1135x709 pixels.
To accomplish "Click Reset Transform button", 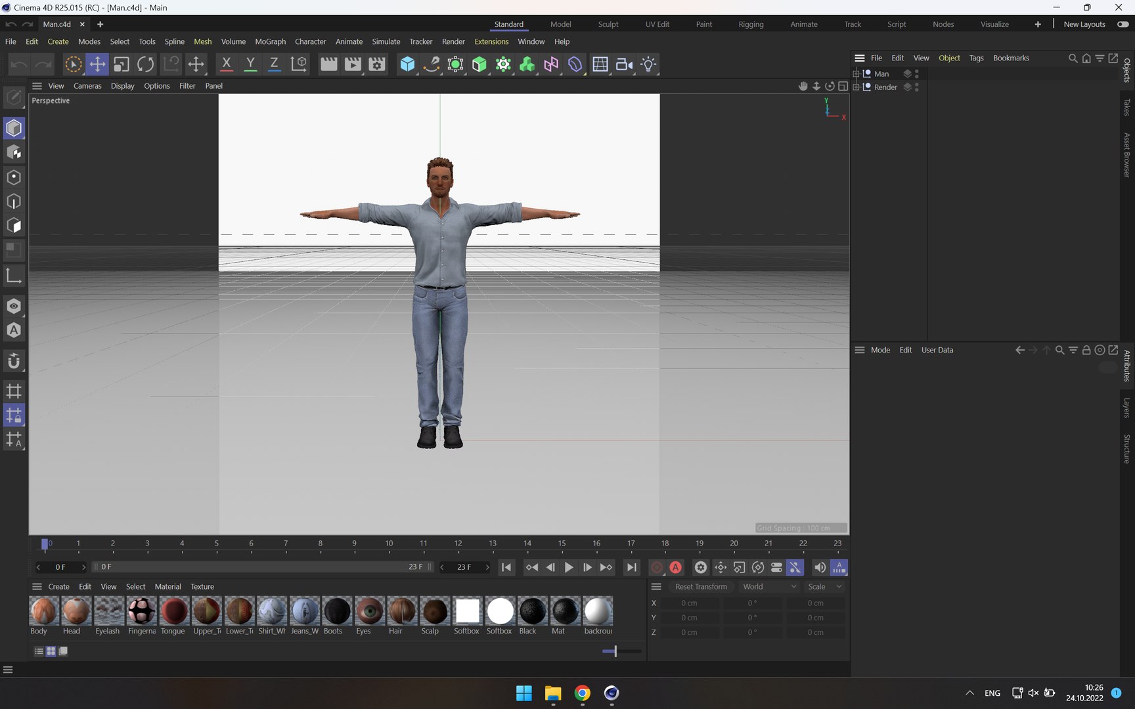I will click(701, 587).
